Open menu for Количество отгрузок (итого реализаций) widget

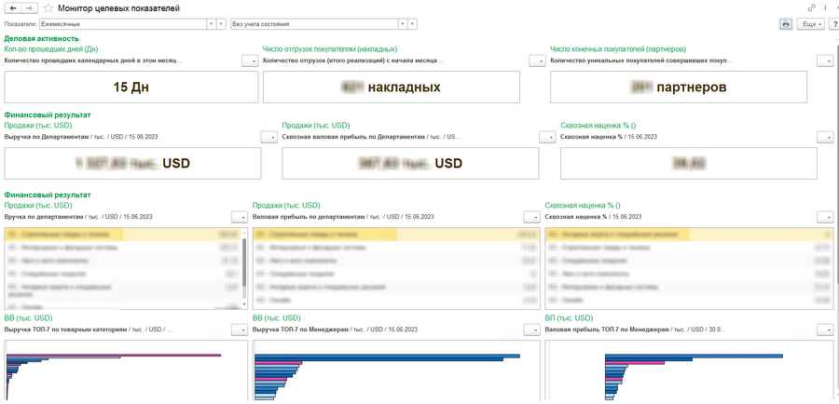pos(537,61)
